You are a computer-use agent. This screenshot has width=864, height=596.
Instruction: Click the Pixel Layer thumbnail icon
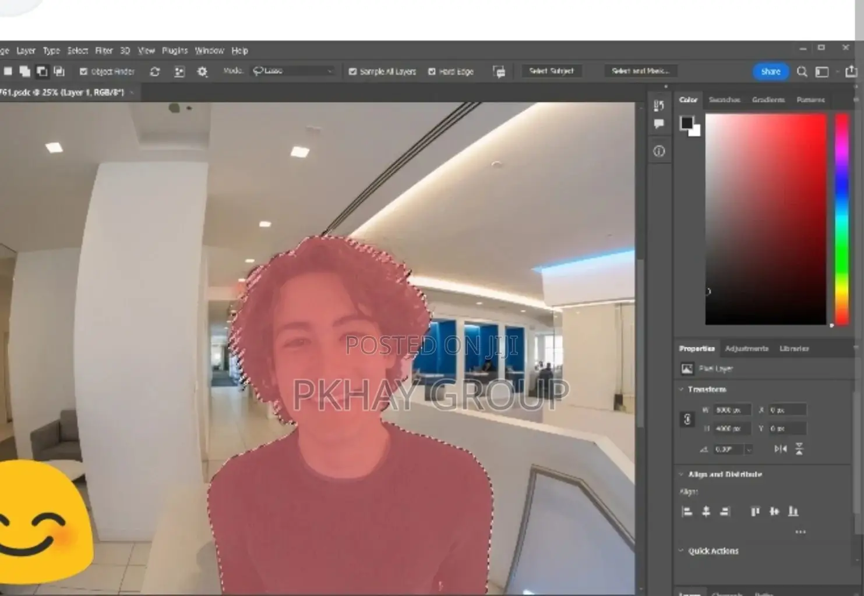(687, 368)
